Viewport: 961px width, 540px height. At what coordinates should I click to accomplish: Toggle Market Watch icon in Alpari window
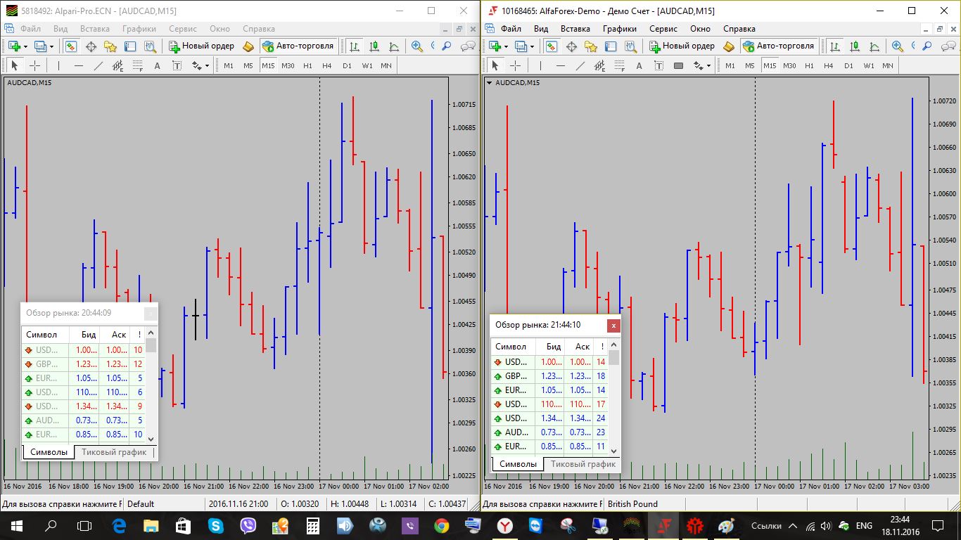click(71, 46)
